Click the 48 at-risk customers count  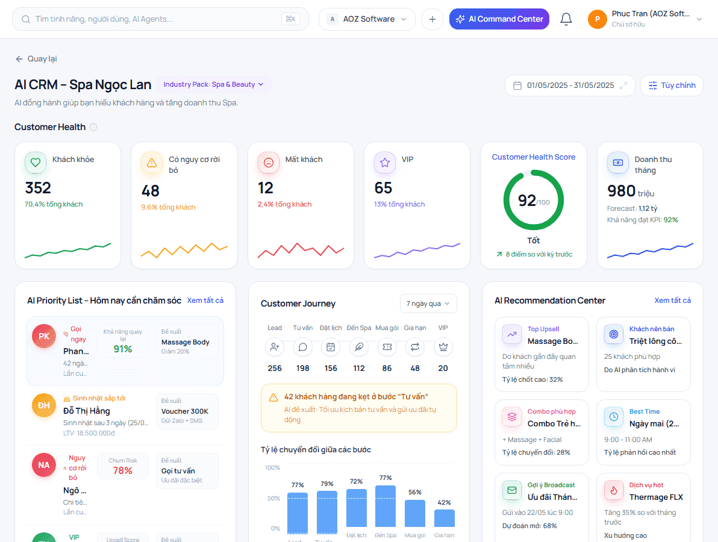(x=150, y=191)
